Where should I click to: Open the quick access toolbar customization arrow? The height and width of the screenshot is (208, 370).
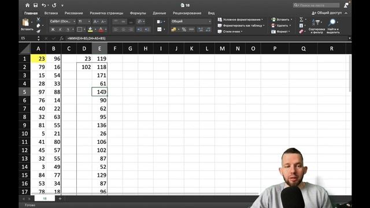(x=62, y=5)
